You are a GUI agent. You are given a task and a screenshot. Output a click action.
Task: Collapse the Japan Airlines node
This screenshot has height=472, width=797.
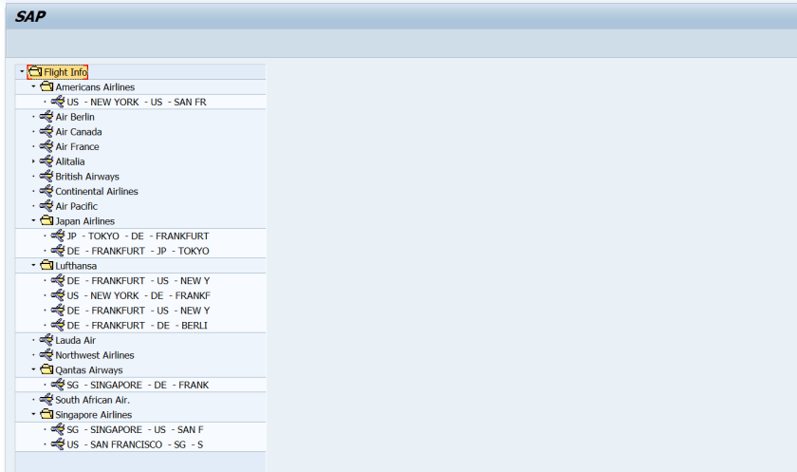click(33, 220)
